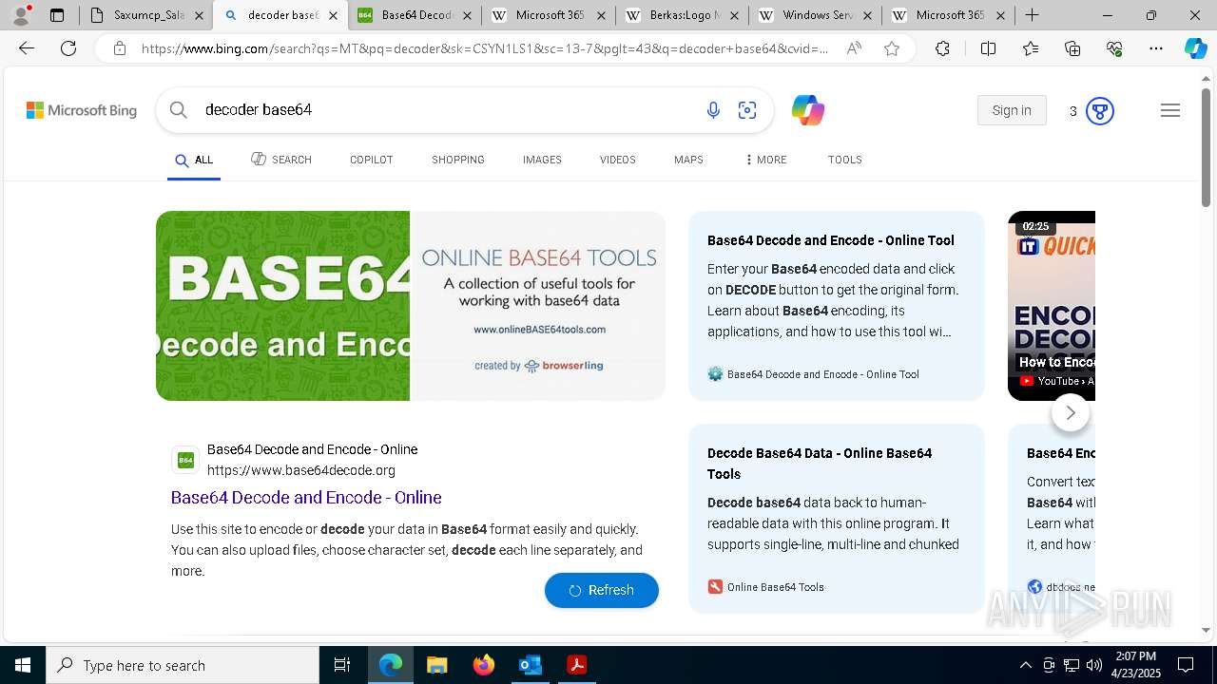This screenshot has width=1217, height=684.
Task: Open Collections icon in toolbar
Action: tap(1072, 48)
